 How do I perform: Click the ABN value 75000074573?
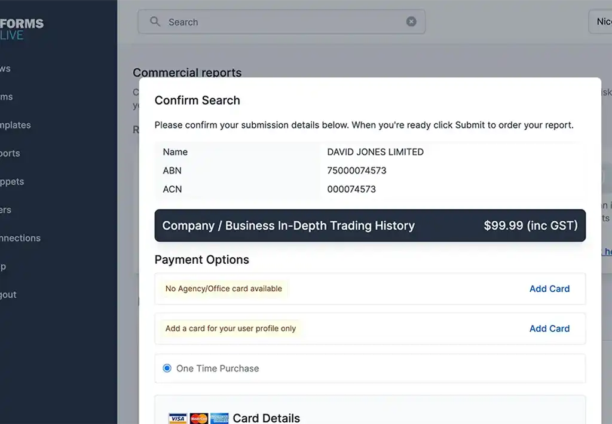click(356, 170)
